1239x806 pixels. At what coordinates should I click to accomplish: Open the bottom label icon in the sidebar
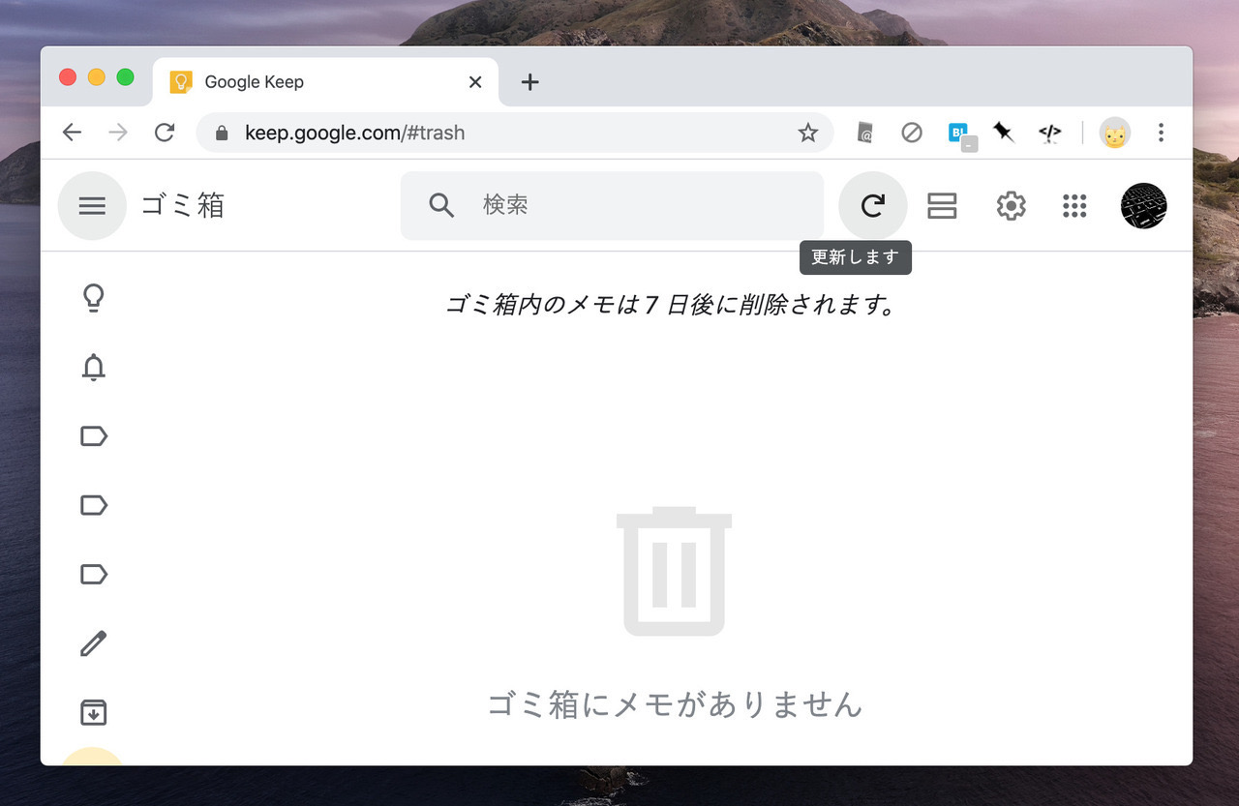pos(93,575)
